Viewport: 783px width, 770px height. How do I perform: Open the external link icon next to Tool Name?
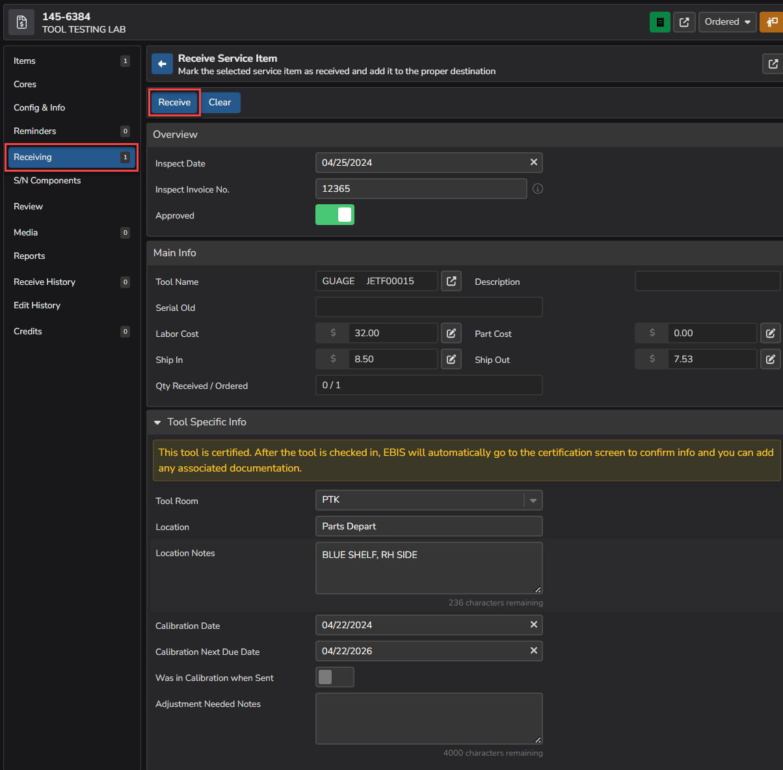[x=451, y=281]
